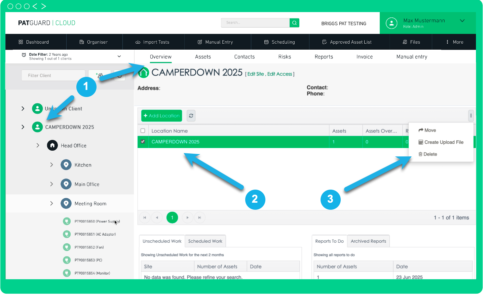Screen dimensions: 483x296
Task: Click the refresh locations icon button
Action: [x=191, y=115]
